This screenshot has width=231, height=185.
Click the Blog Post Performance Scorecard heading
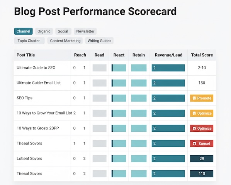[x=95, y=11]
